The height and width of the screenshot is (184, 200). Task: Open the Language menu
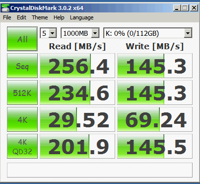pyautogui.click(x=82, y=17)
